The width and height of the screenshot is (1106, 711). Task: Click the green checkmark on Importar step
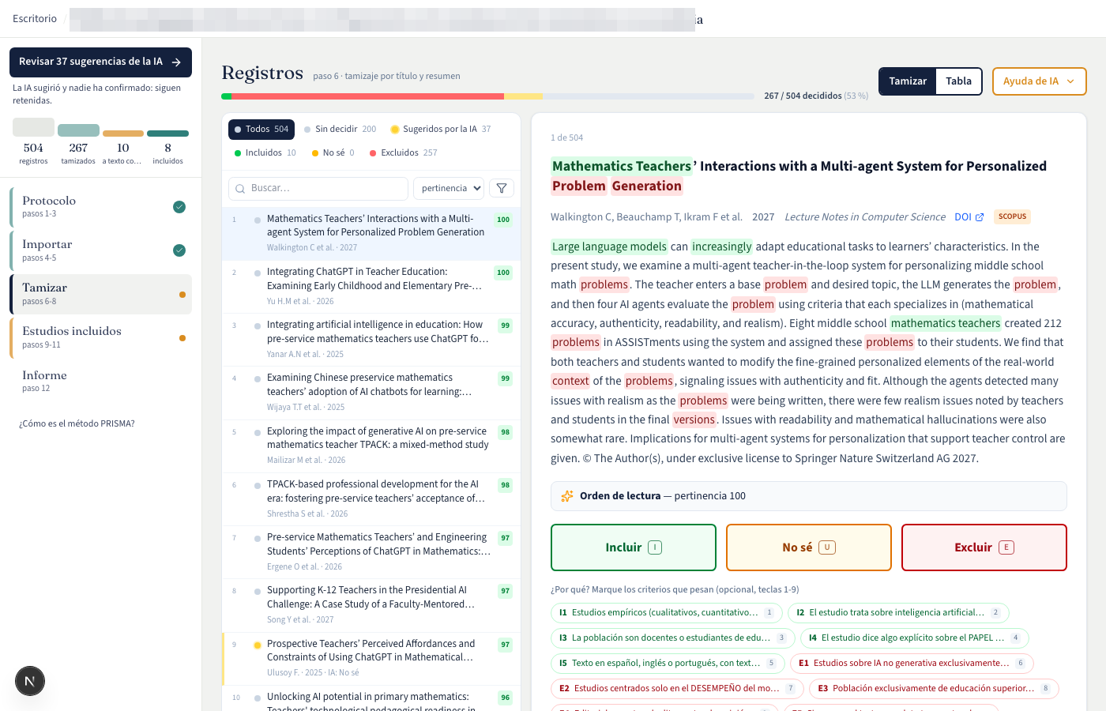click(x=179, y=250)
